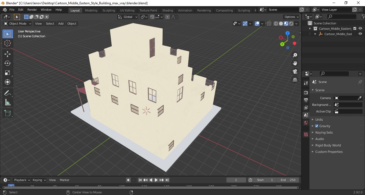The height and width of the screenshot is (195, 365).
Task: Open the Keying popover
Action: [x=39, y=180]
